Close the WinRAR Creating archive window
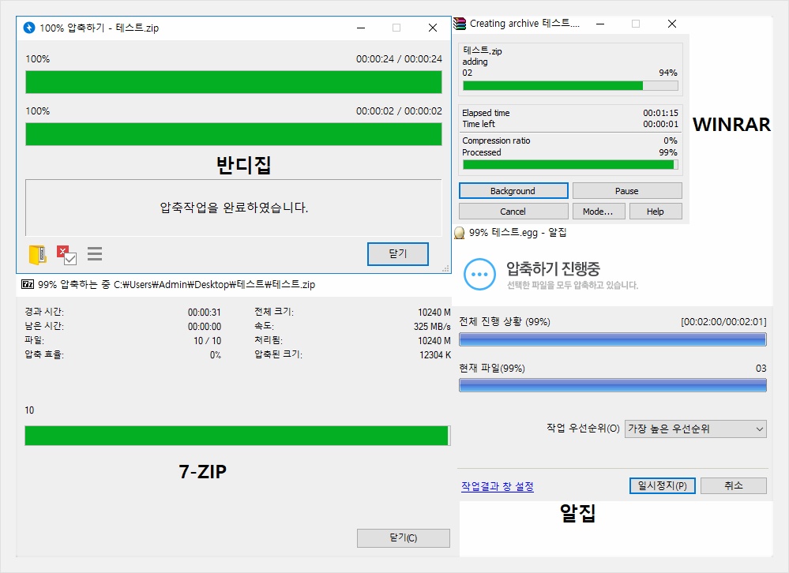The width and height of the screenshot is (789, 573). tap(672, 24)
